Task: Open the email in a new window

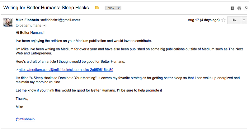Action: tap(246, 8)
